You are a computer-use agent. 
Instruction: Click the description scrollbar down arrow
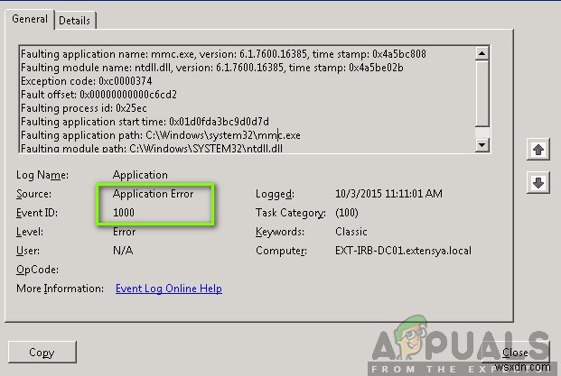(482, 145)
